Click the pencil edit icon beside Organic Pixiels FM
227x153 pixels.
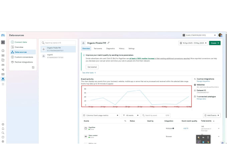pos(108,43)
